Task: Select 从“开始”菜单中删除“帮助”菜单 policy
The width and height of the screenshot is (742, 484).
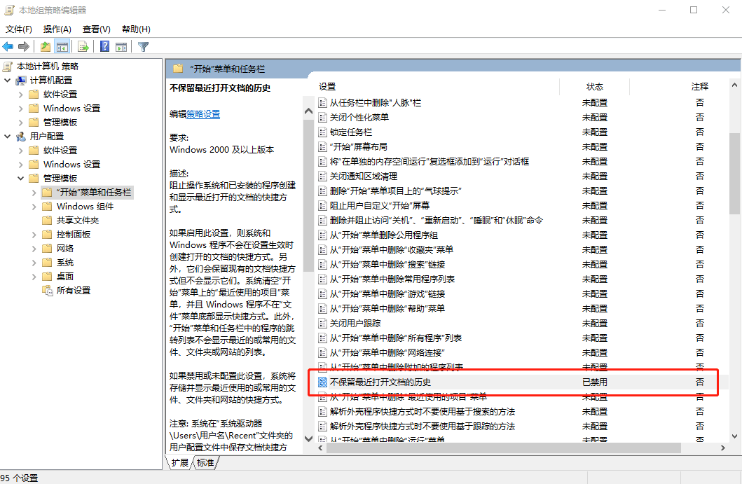Action: (x=387, y=308)
